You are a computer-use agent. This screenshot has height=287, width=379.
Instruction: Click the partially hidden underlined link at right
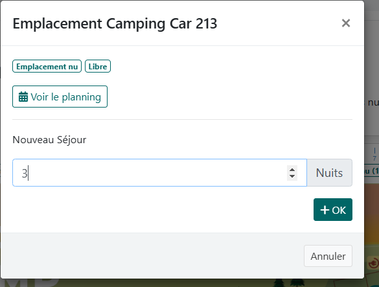pos(371,171)
